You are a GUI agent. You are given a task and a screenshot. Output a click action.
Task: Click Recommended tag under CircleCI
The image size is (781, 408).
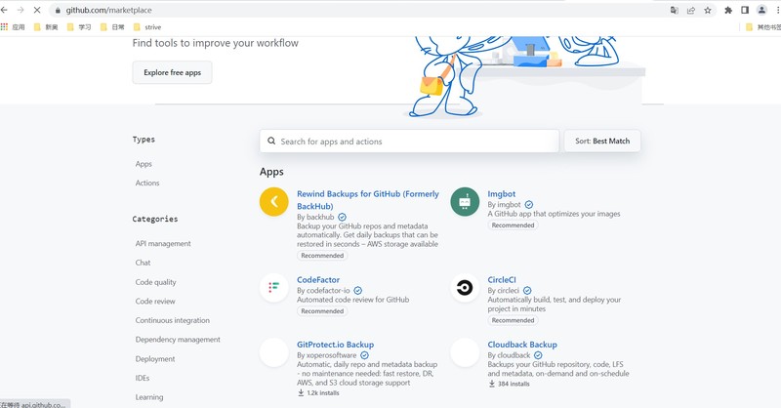(514, 320)
